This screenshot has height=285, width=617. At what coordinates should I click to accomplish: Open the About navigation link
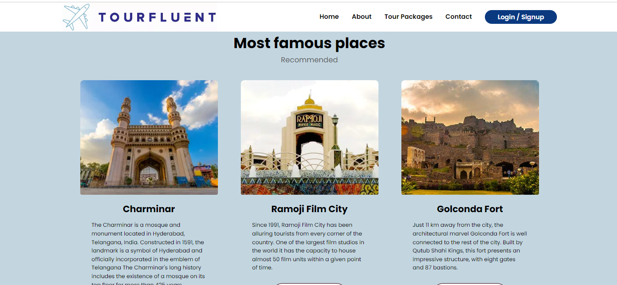[x=361, y=16]
